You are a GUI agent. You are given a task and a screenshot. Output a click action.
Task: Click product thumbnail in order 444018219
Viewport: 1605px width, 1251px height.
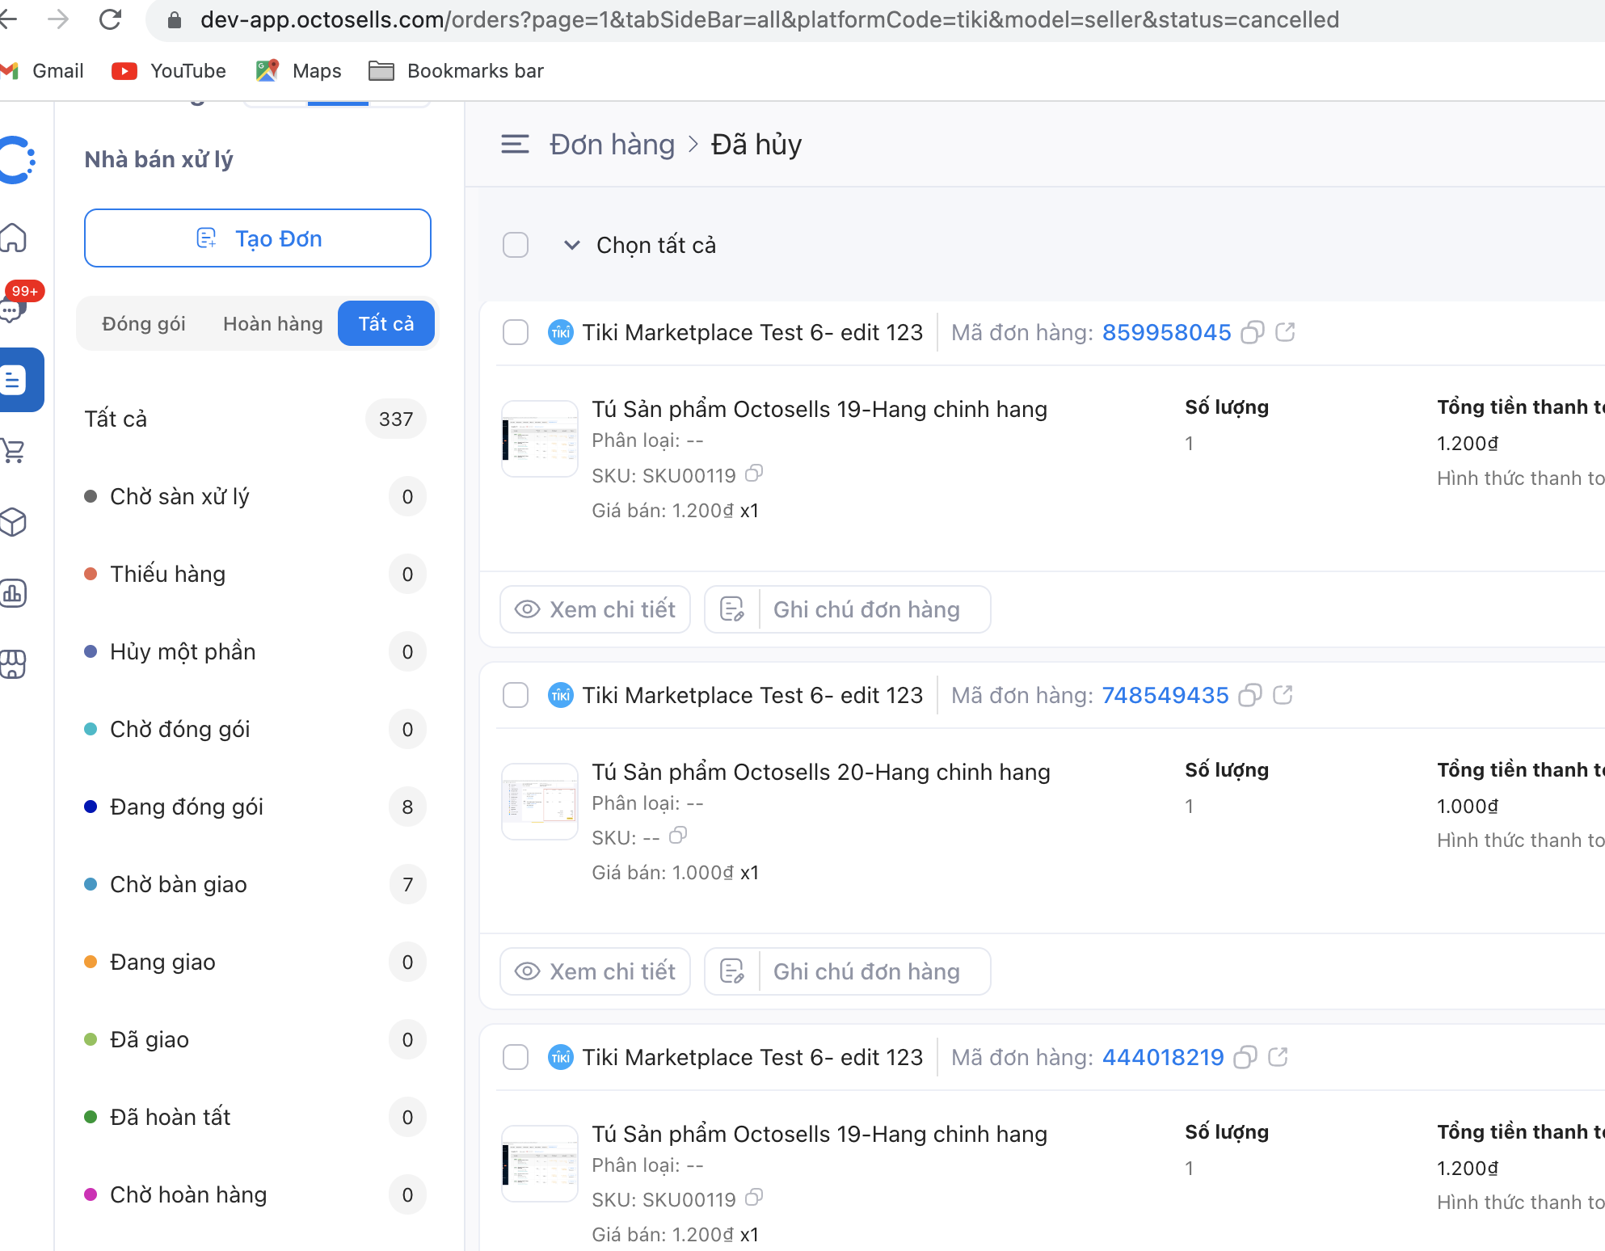540,1164
